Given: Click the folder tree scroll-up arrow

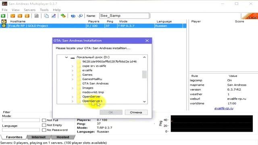Looking at the screenshot, I should pos(144,57).
